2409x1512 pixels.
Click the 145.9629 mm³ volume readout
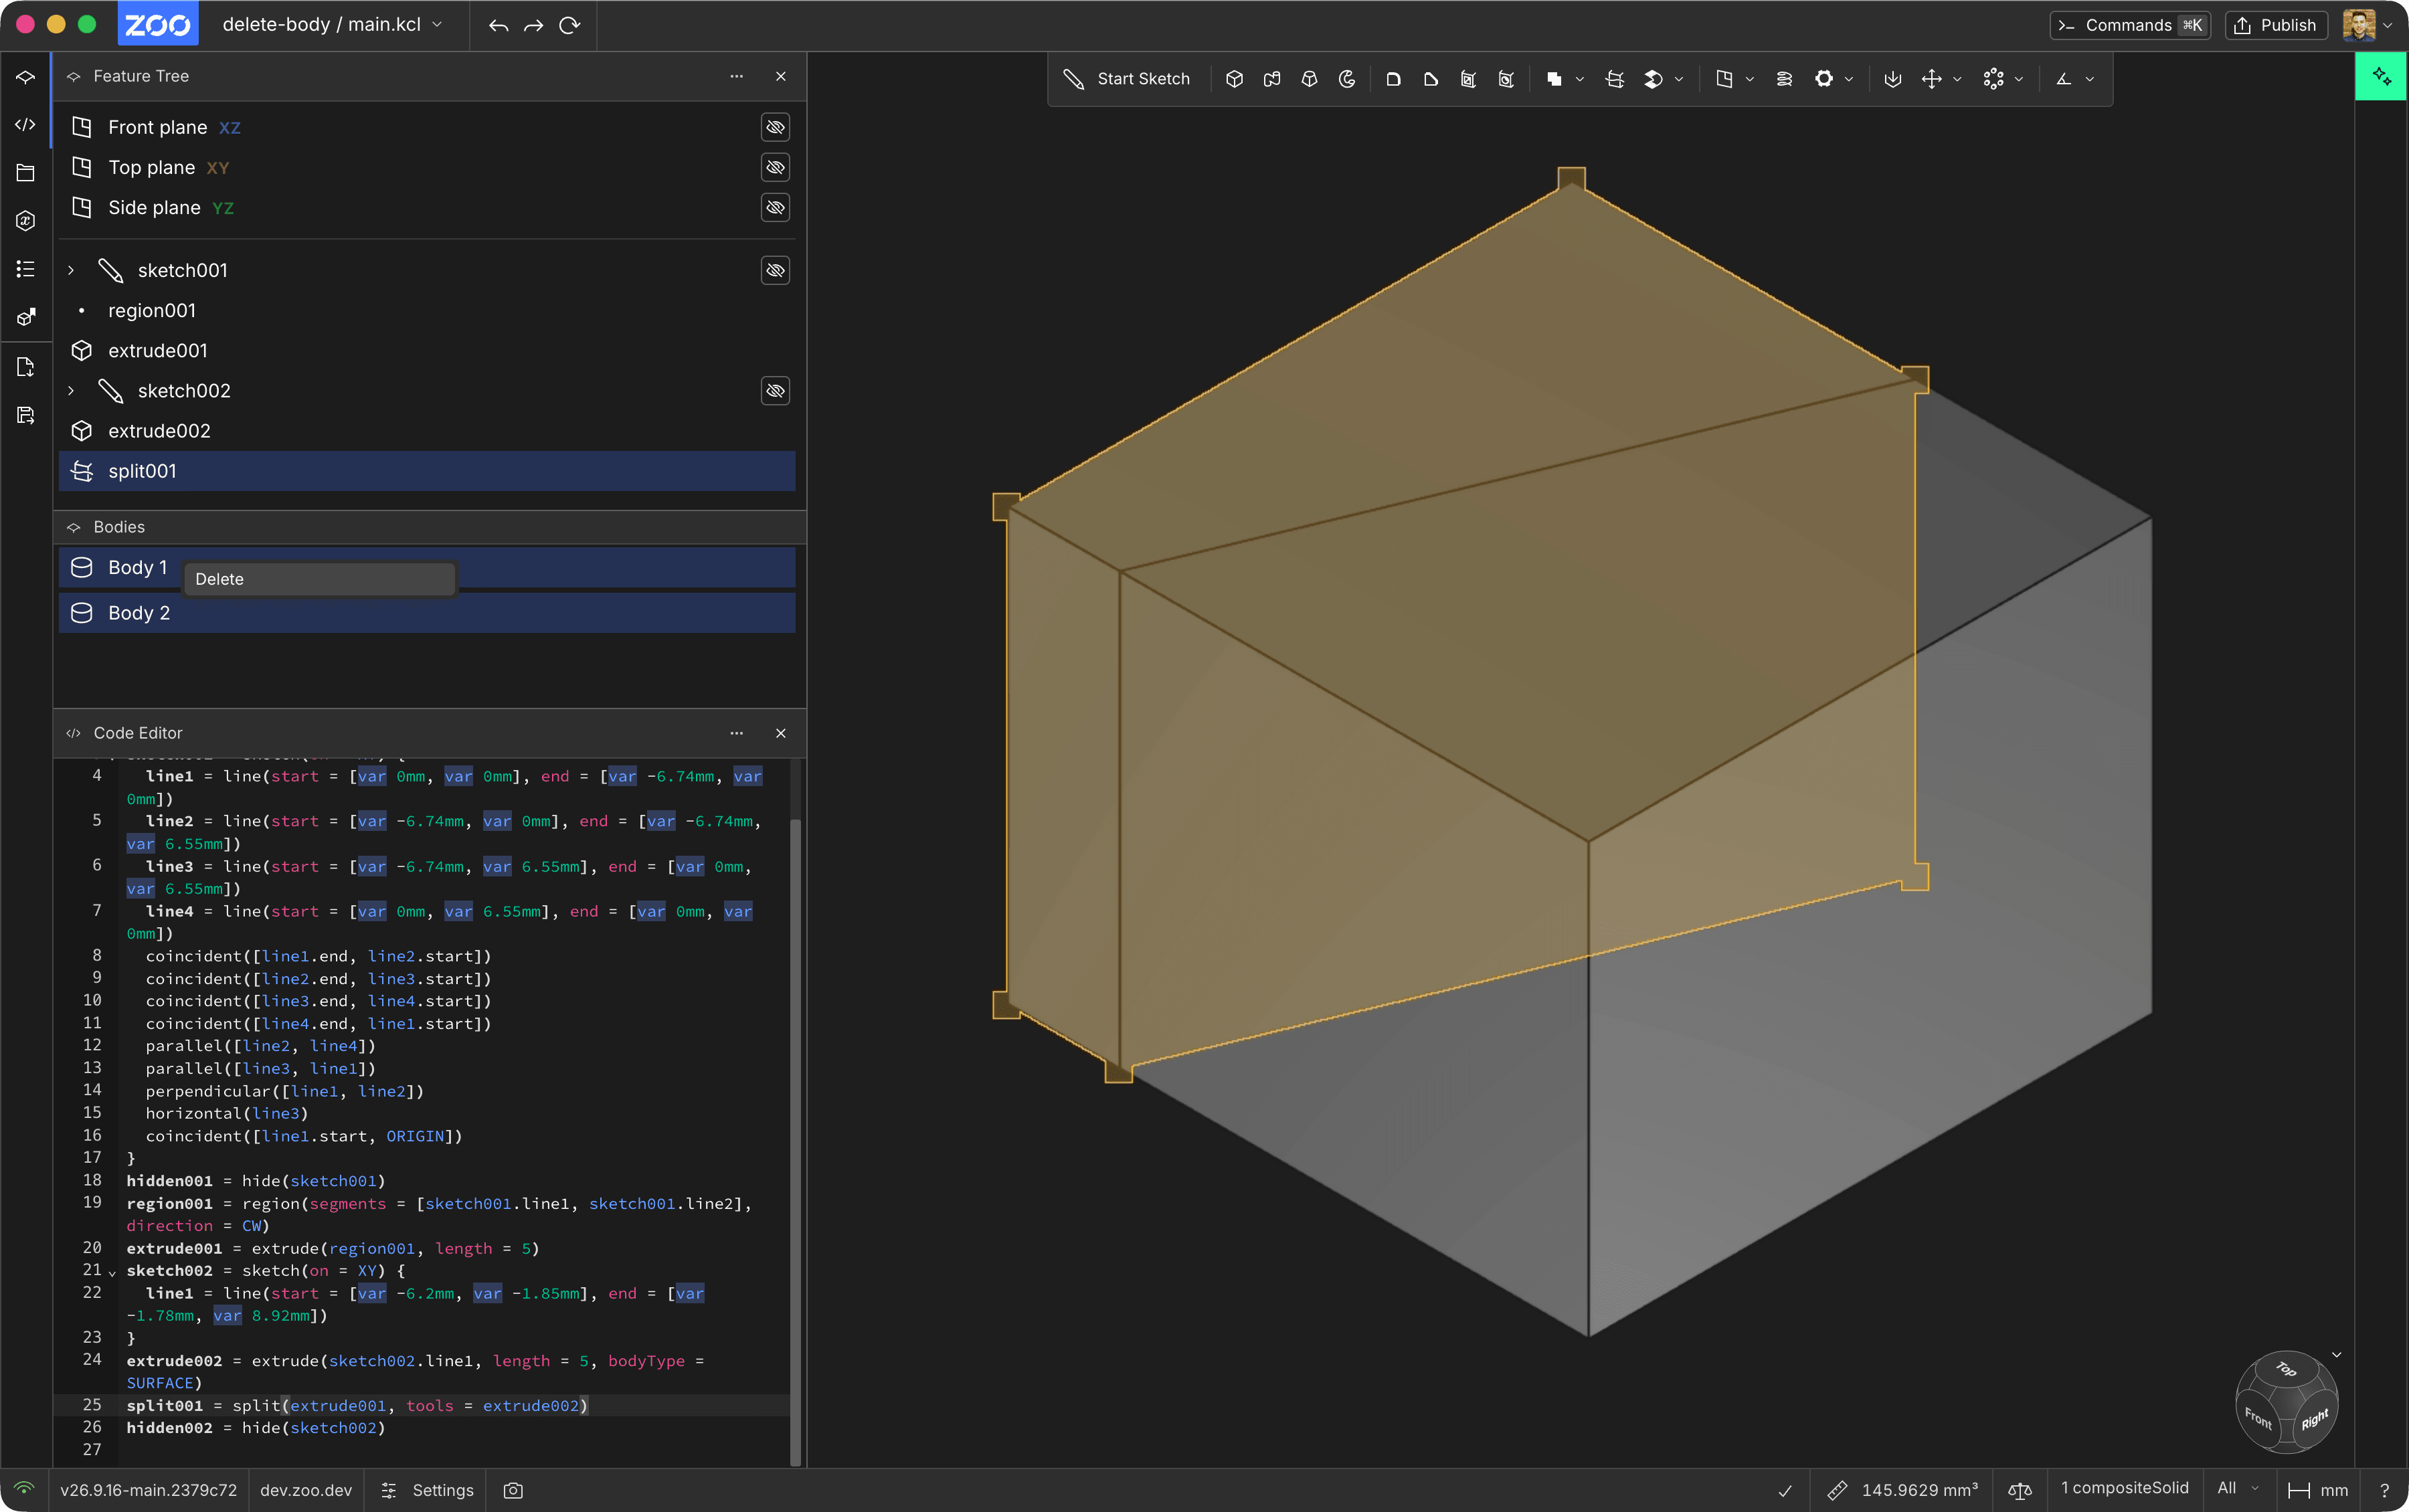[1903, 1490]
